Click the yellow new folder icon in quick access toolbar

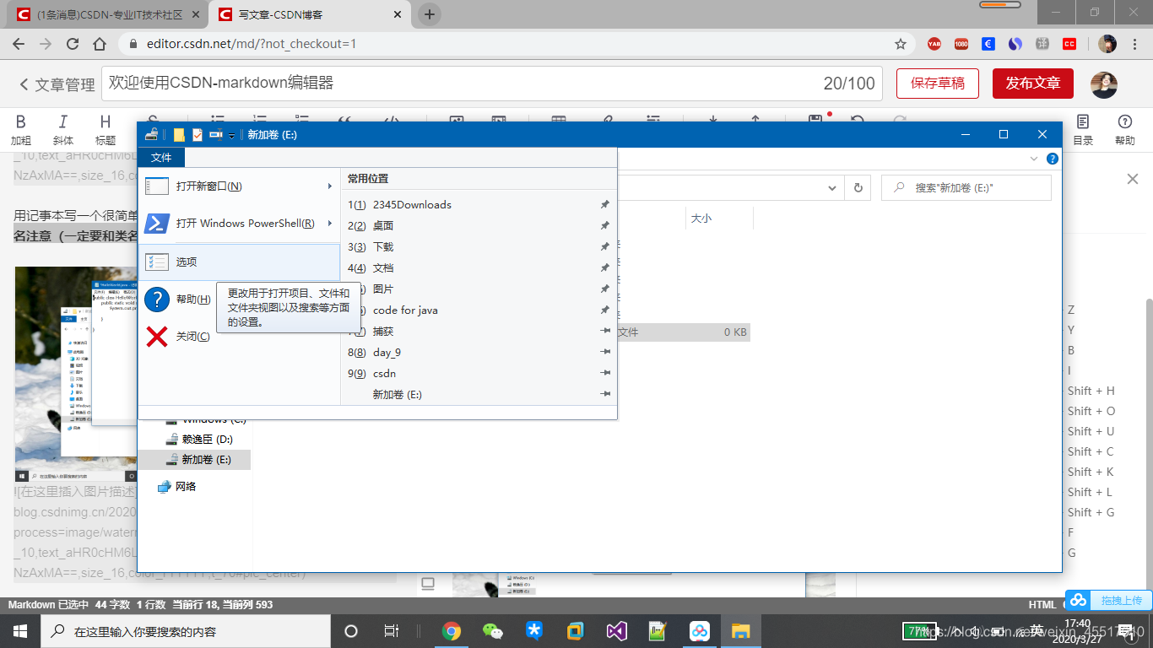(179, 134)
